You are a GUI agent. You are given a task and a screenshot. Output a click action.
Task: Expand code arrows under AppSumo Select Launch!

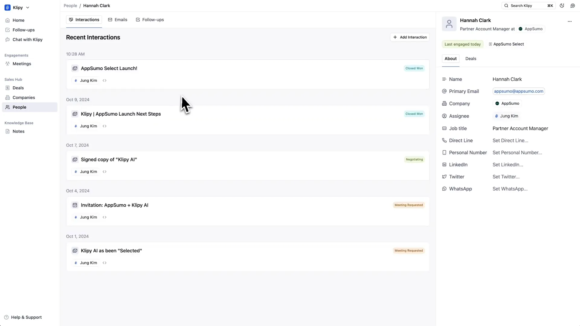[x=105, y=81]
